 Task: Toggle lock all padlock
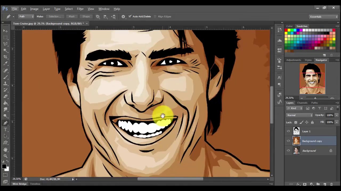click(312, 122)
